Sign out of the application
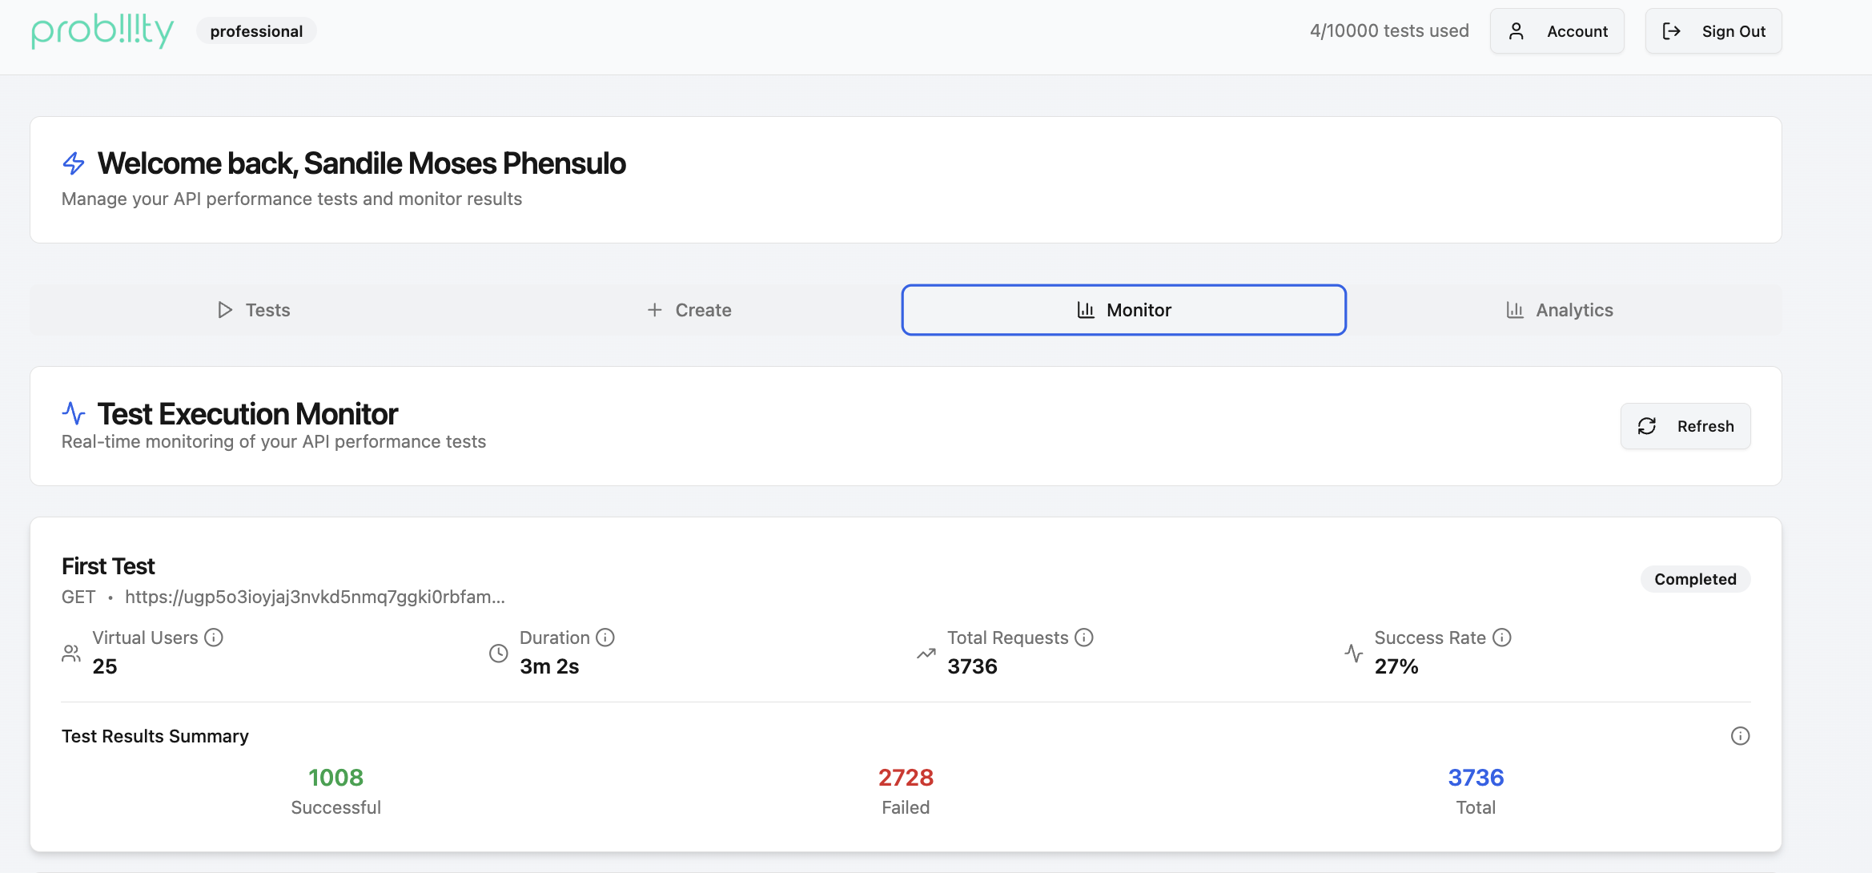 1713,31
